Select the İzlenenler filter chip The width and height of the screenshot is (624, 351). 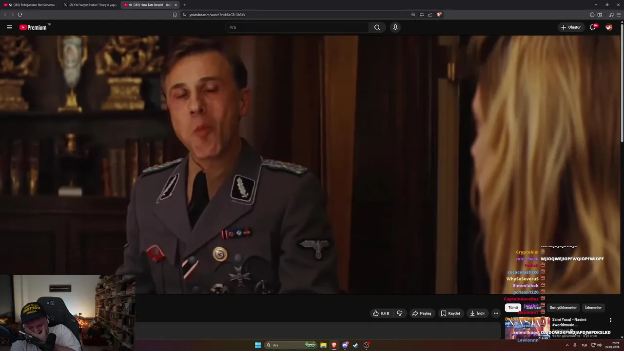pos(593,308)
